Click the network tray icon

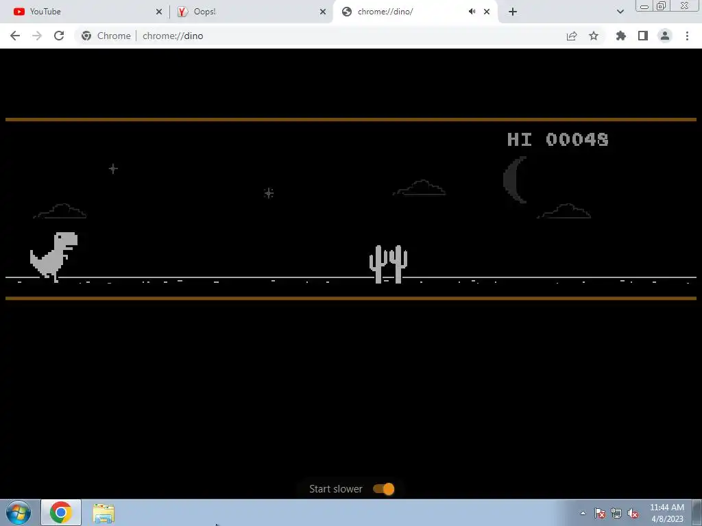616,513
